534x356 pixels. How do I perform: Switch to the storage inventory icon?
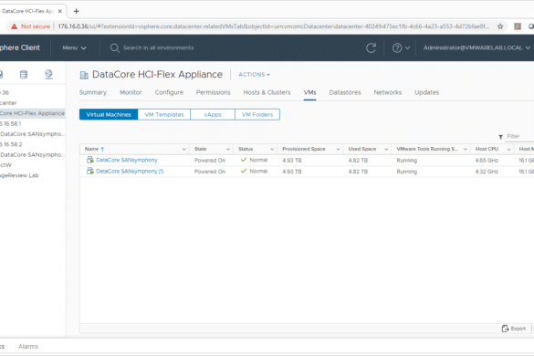coord(24,74)
